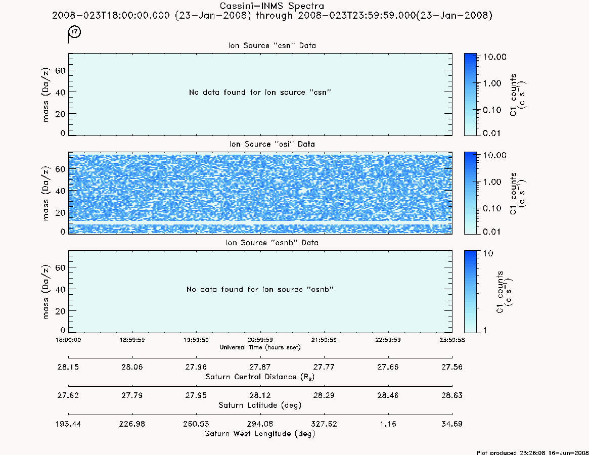589x455 pixels.
Task: Click the 'No data found for ion source "csn"' message
Action: click(x=260, y=93)
